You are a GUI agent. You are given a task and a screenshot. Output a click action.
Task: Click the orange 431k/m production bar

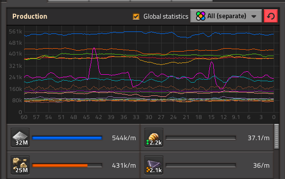click(x=67, y=165)
